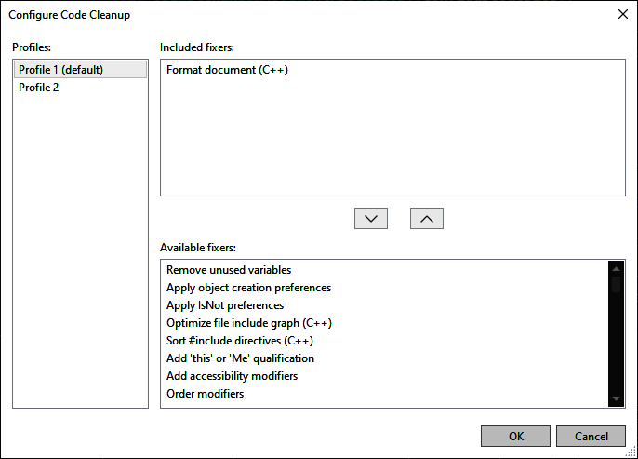Pick Optimize file include graph (C++)
This screenshot has height=459, width=638.
(249, 323)
